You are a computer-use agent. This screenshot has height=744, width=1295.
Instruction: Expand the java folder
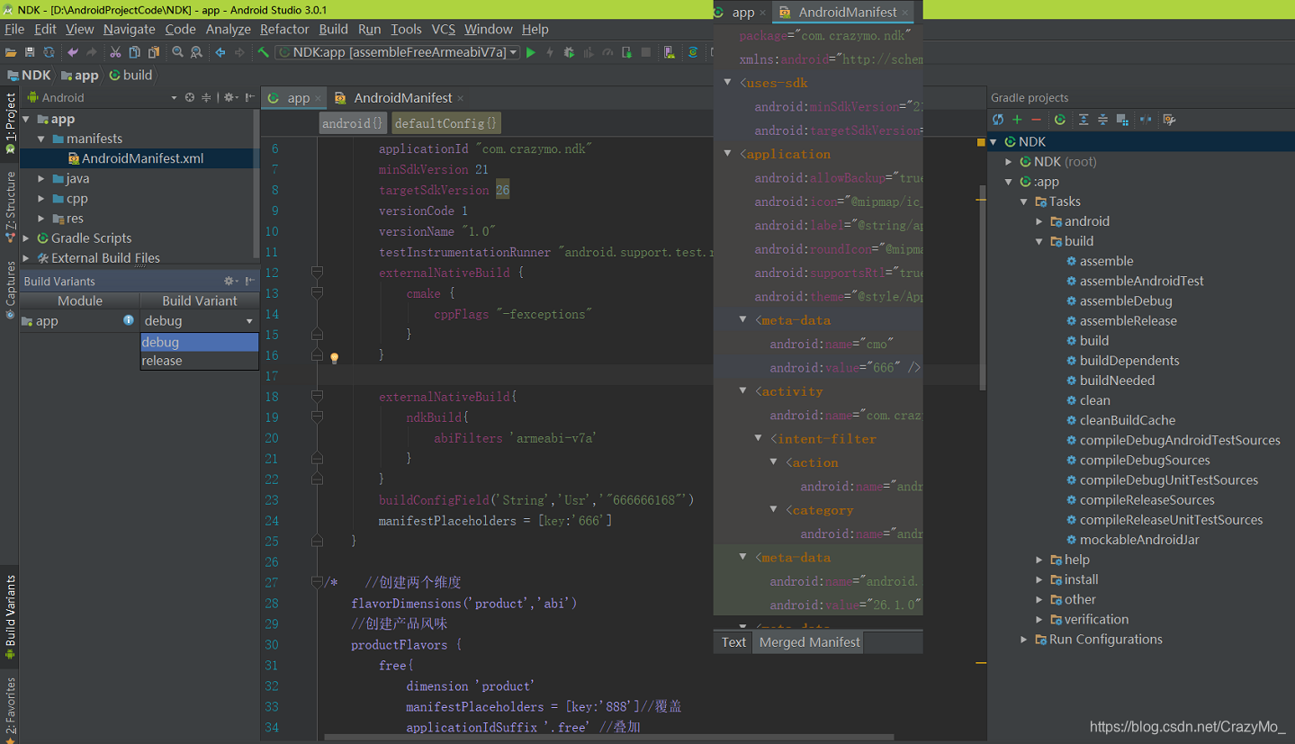tap(41, 178)
